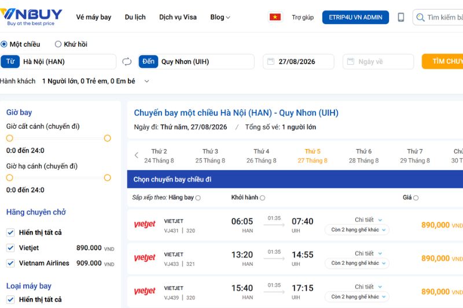
Task: Open Còn 2 hạng ghế khác for VJ431
Action: [357, 229]
